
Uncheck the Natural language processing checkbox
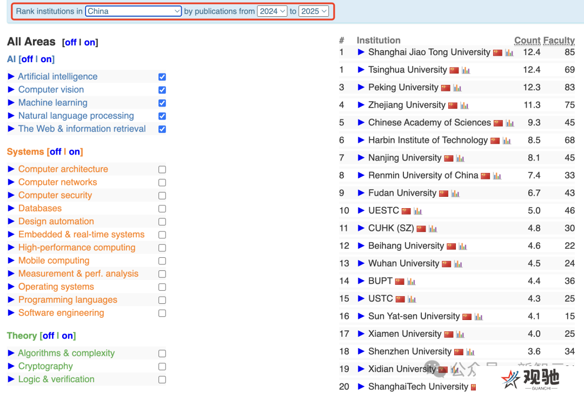pos(162,116)
